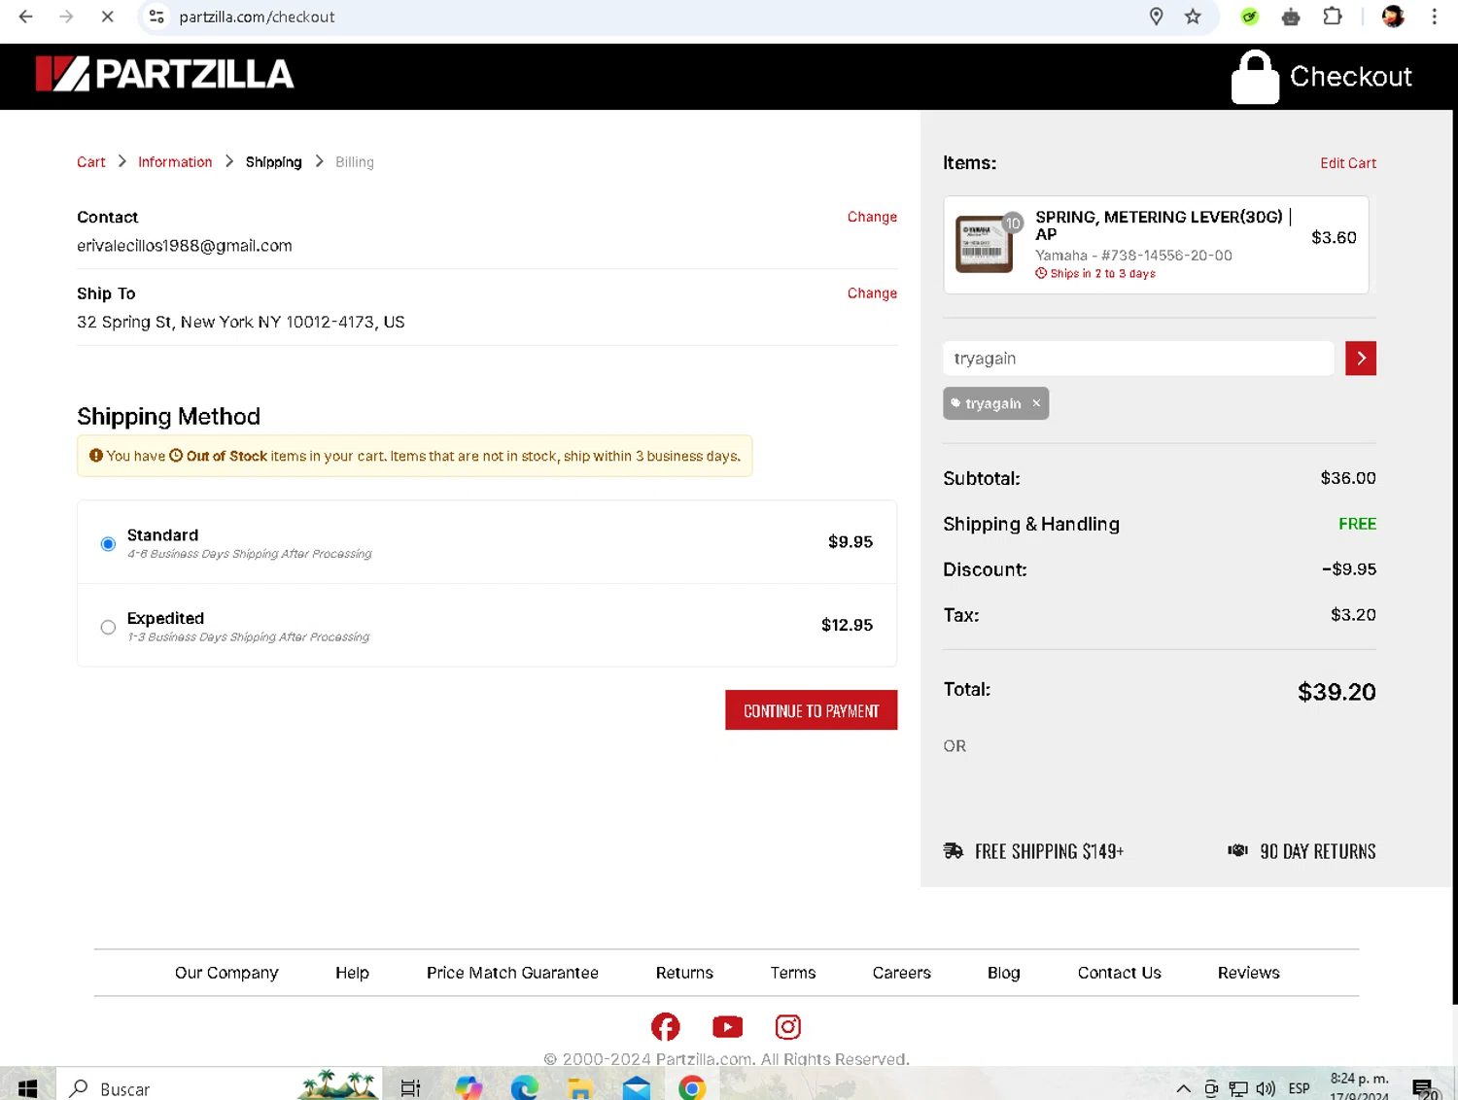Click the Partzilla logo
The width and height of the screenshot is (1458, 1100).
click(x=164, y=74)
